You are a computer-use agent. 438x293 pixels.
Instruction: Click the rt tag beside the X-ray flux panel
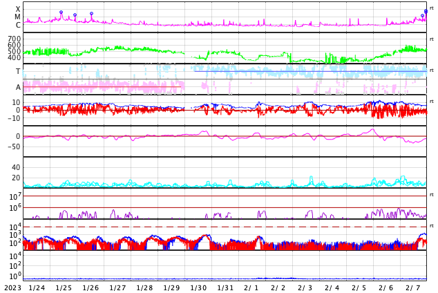432,8
